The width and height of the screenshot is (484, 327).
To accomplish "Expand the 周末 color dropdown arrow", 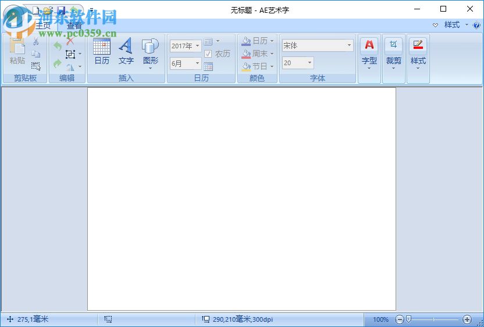I will [272, 54].
